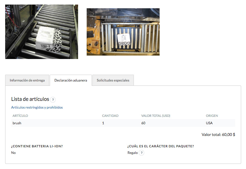Click the No answer under battery question
246x169 pixels.
tap(13, 153)
